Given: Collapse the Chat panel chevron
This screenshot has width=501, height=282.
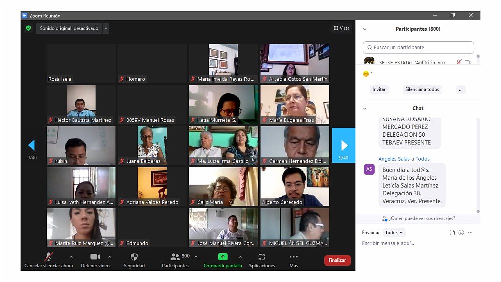Looking at the screenshot, I should click(365, 108).
